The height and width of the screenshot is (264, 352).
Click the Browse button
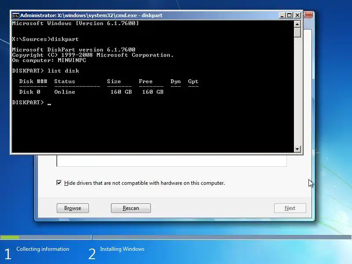pos(73,208)
